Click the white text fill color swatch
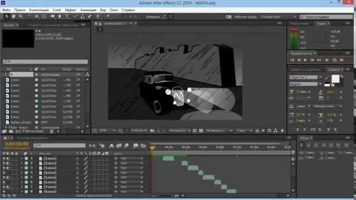 335,79
